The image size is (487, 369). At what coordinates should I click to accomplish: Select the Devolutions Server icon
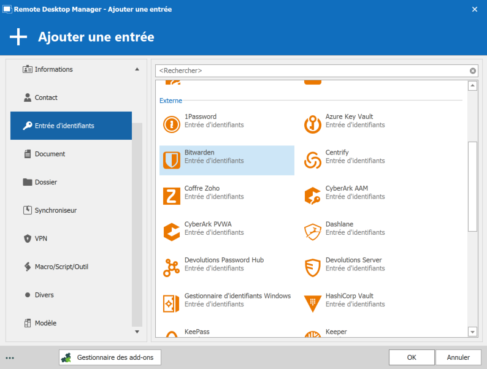(312, 268)
